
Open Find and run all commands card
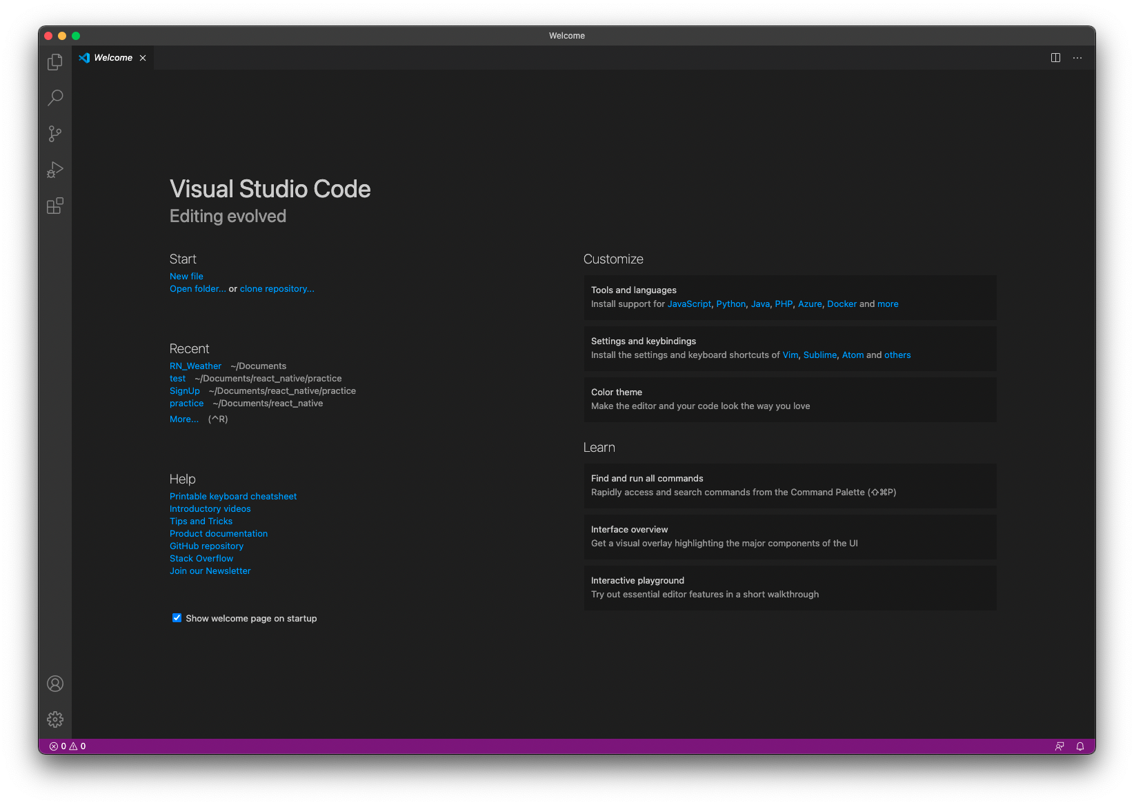[x=790, y=486]
